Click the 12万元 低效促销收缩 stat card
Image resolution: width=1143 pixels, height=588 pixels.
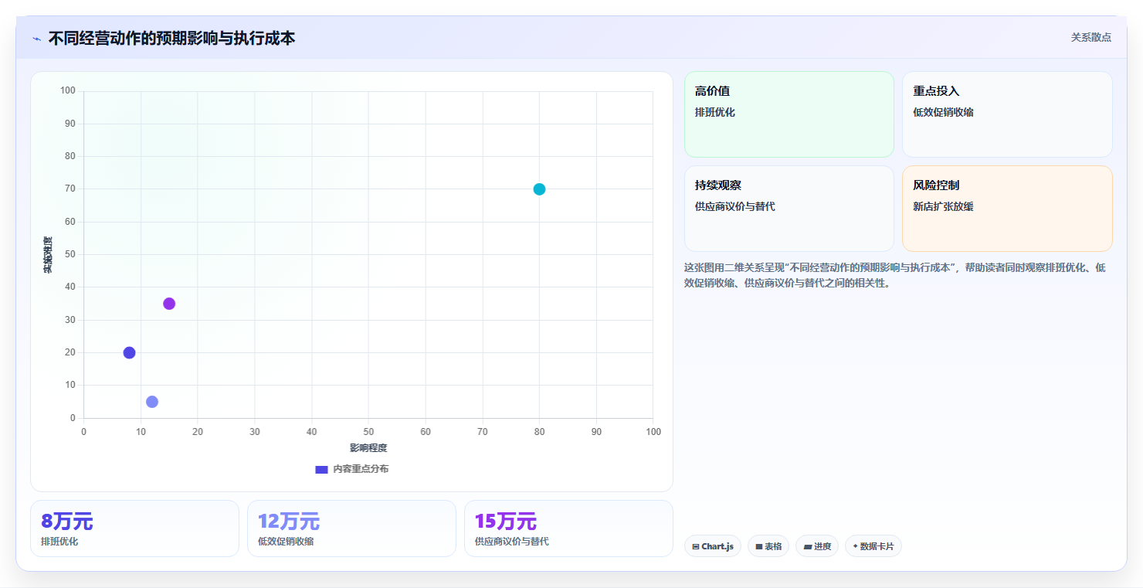pos(351,529)
